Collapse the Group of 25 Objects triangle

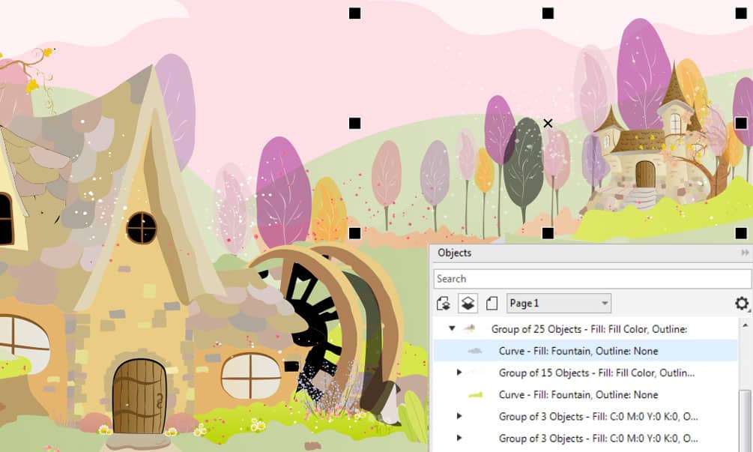click(x=452, y=328)
